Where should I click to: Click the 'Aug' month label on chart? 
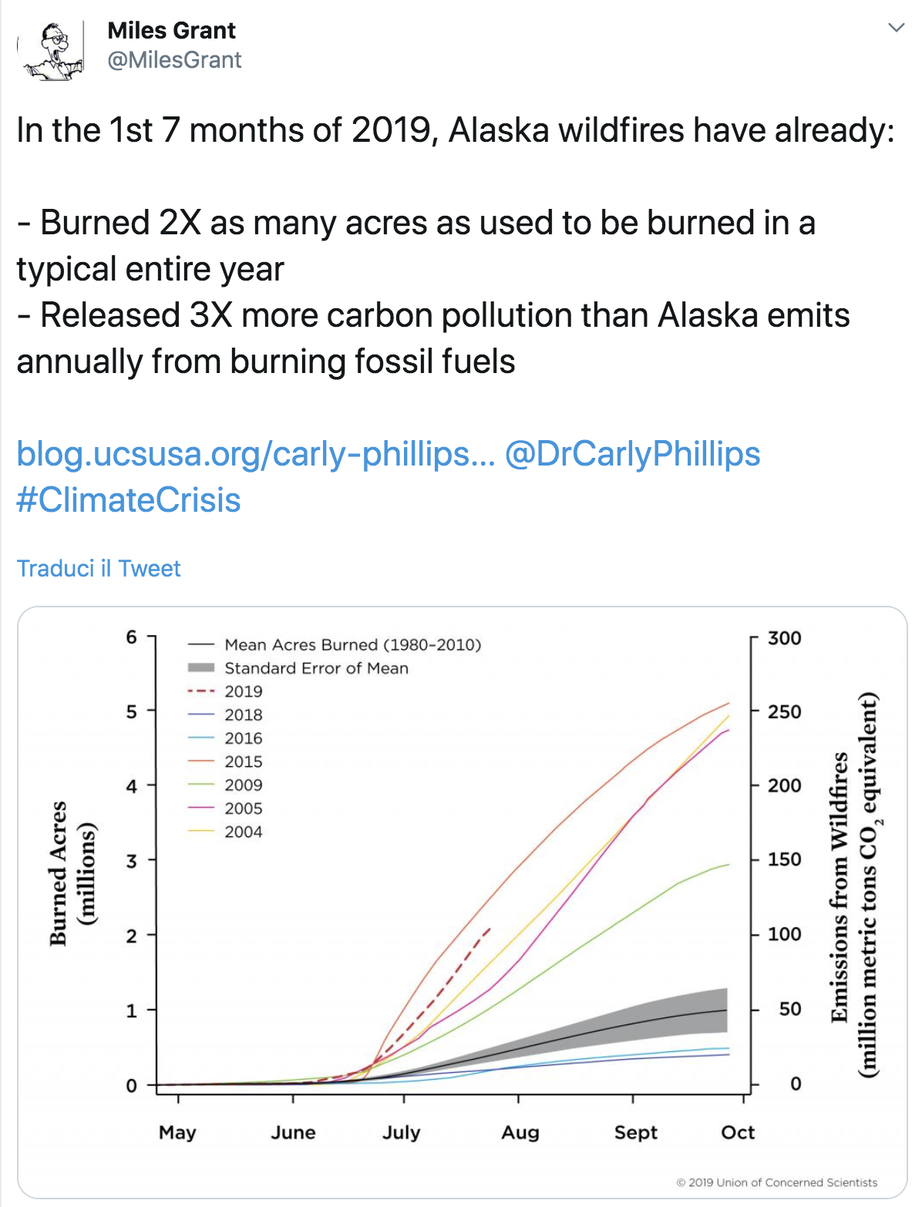pyautogui.click(x=520, y=1132)
